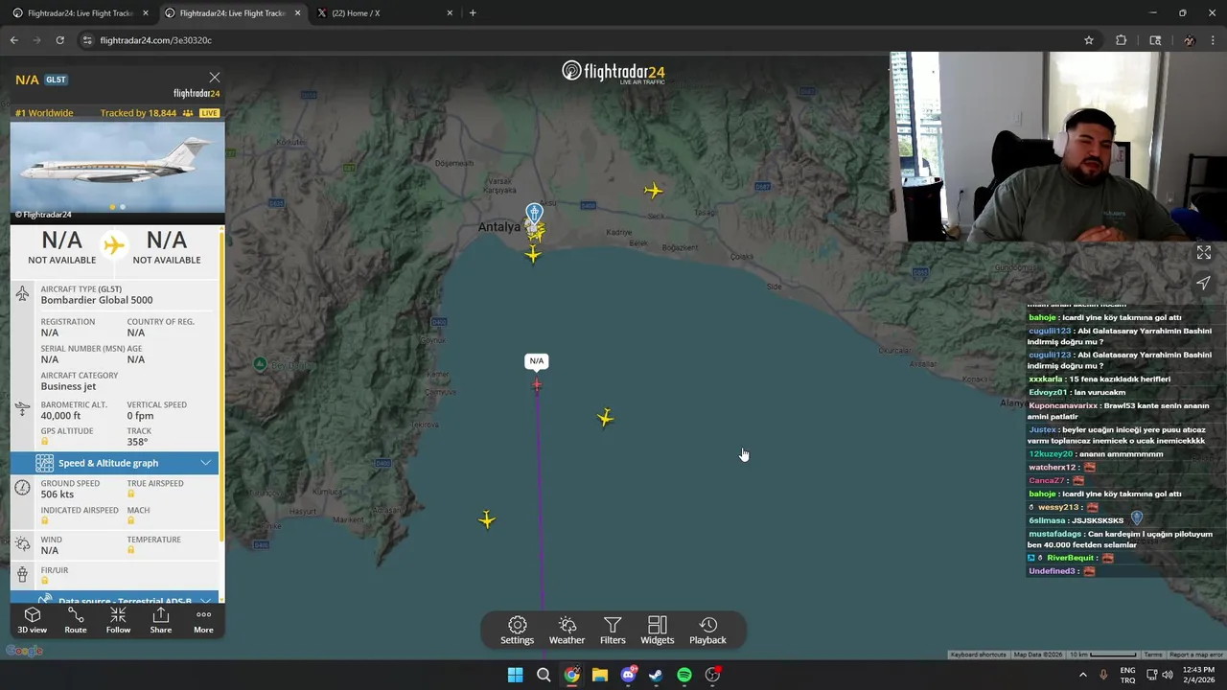Select the aircraft southeast of the N/A label
Image resolution: width=1227 pixels, height=690 pixels.
pos(605,418)
